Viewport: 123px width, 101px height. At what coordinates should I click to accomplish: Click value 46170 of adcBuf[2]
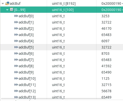click(106, 28)
